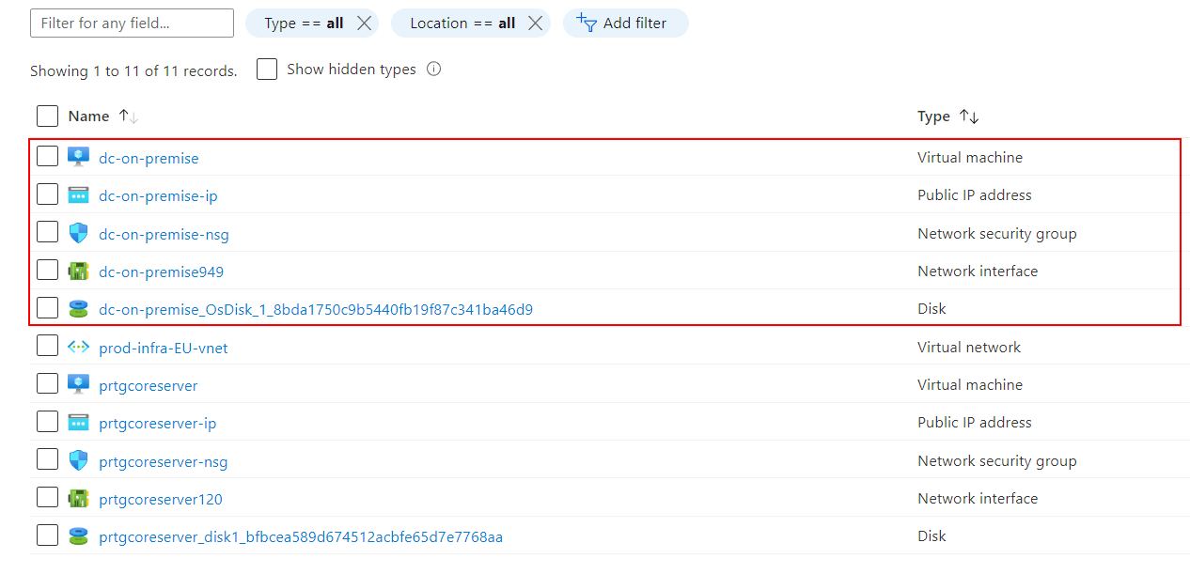Select the prtgcoreserver-ip row checkbox

47,422
